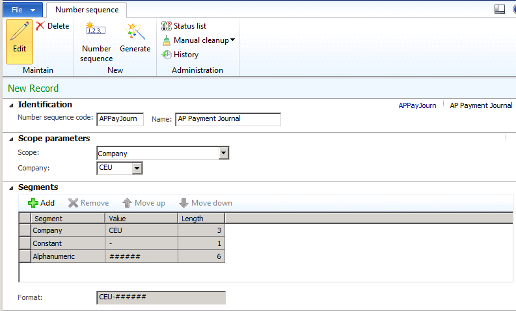Collapse the Identification section
Image resolution: width=516 pixels, height=311 pixels.
click(11, 105)
